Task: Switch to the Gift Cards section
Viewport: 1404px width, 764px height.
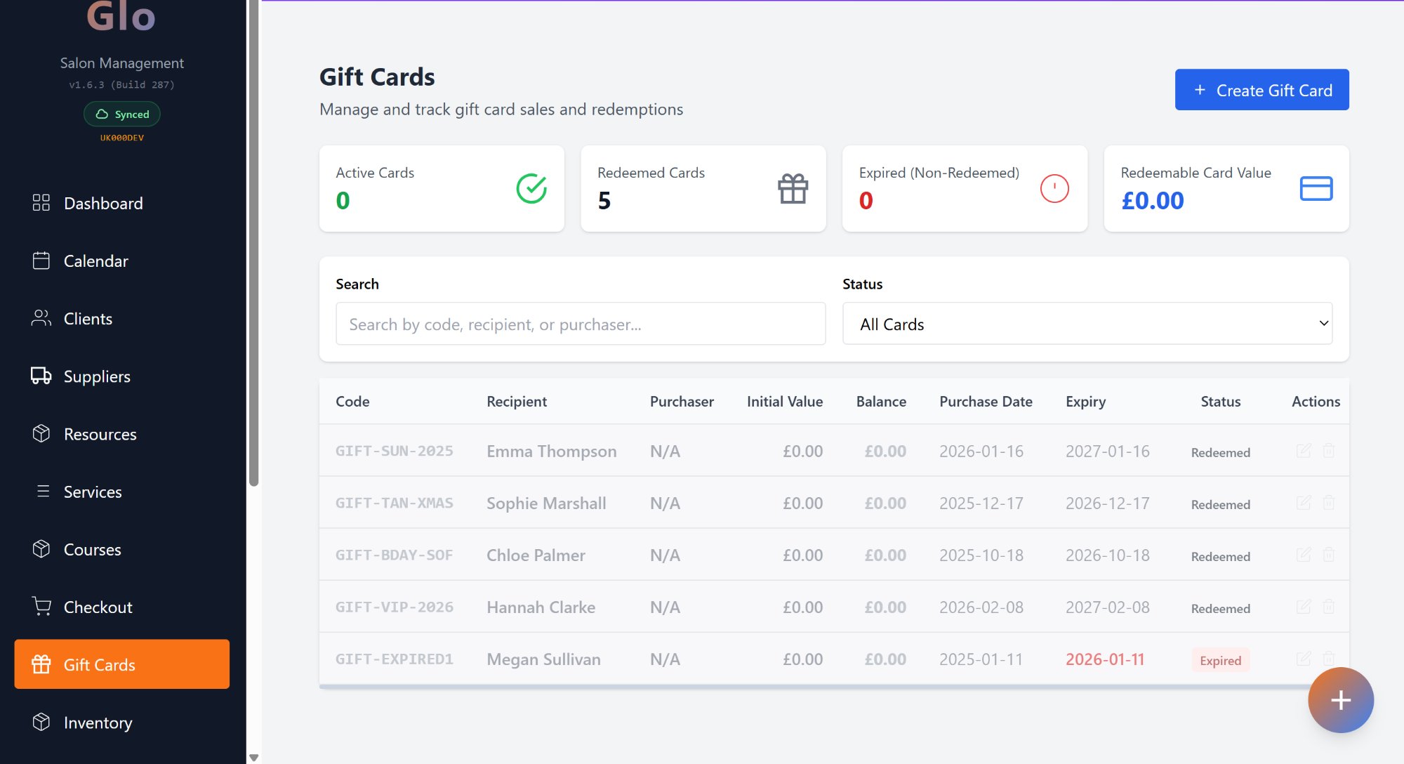Action: (99, 664)
